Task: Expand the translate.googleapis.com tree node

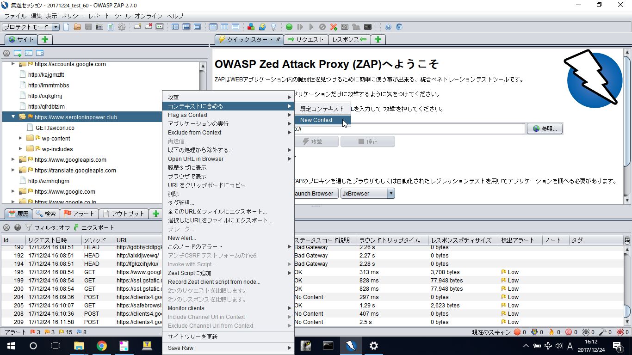Action: (x=13, y=170)
